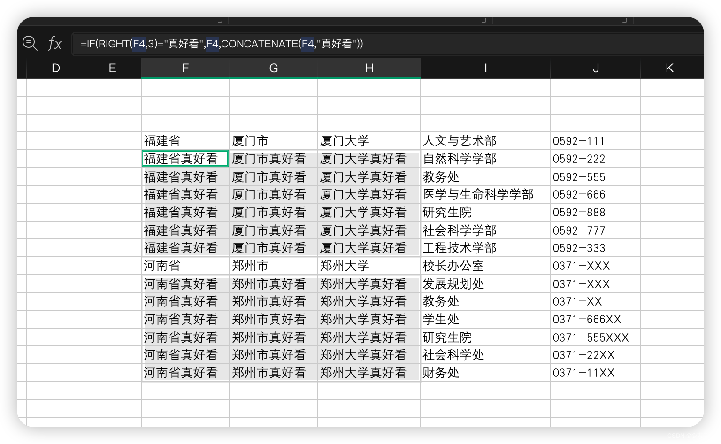Viewport: 721px width, 444px height.
Task: Click the formula bar input field
Action: tap(387, 44)
